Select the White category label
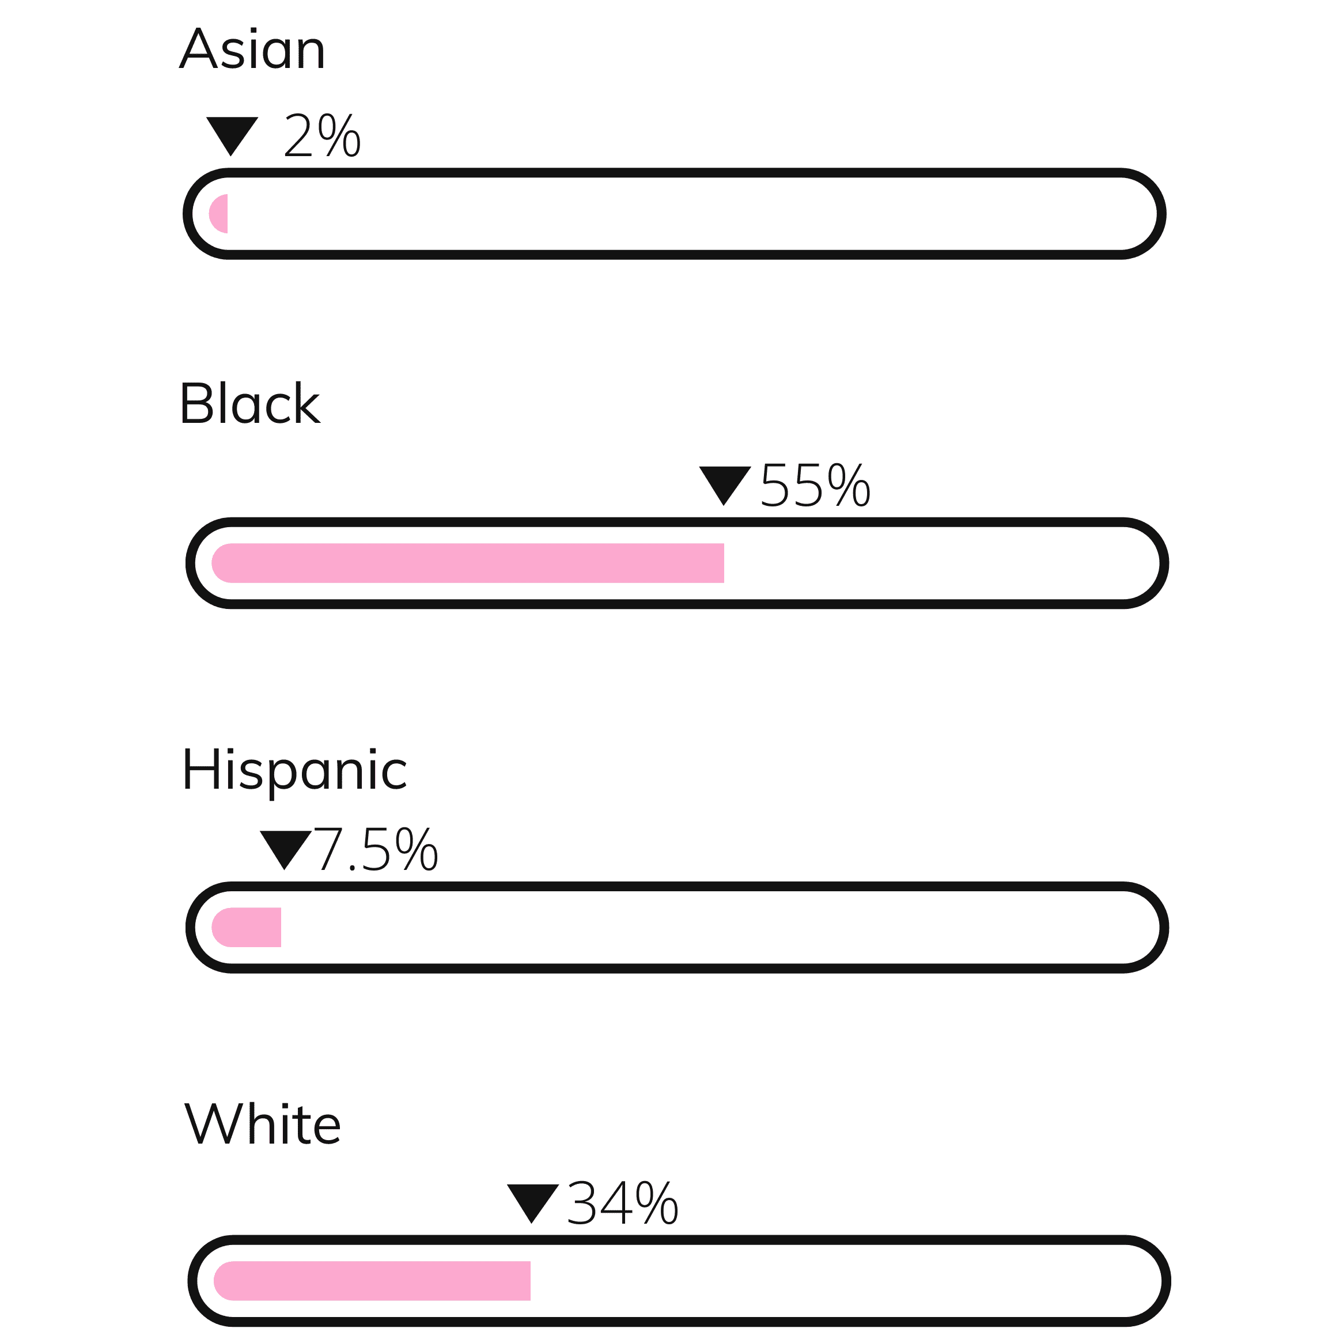This screenshot has height=1332, width=1332. (x=263, y=1124)
